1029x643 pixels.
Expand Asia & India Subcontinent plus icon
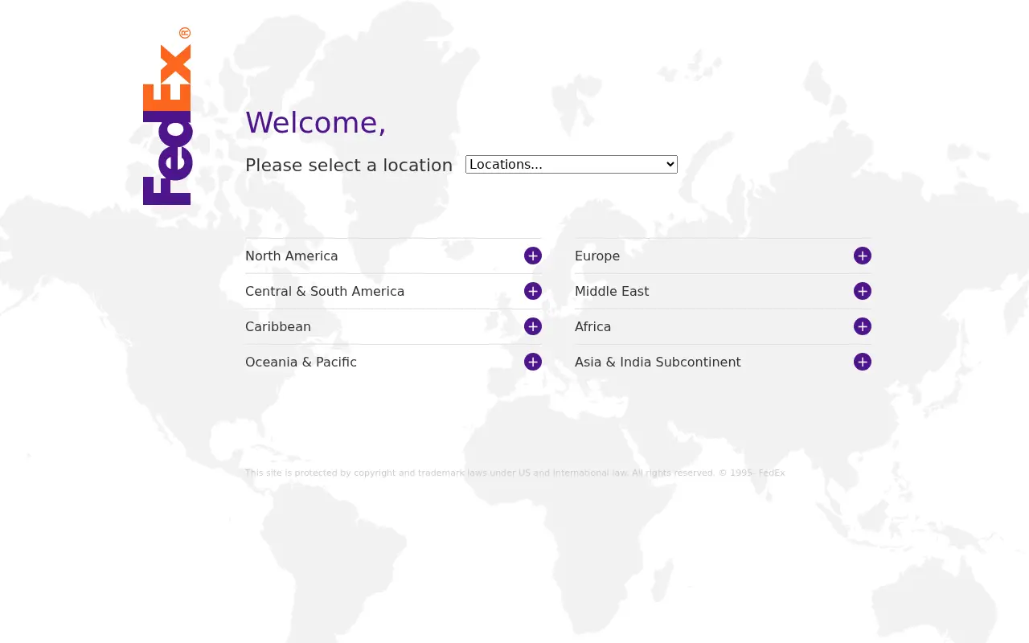coord(863,362)
